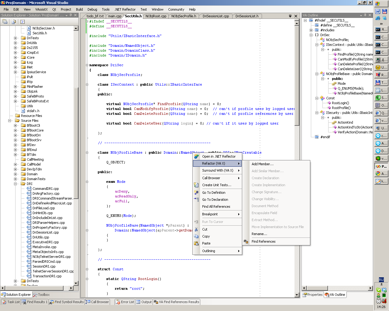The height and width of the screenshot is (311, 389).
Task: Click View Class Diagram toolbar icon
Action: tap(22, 22)
